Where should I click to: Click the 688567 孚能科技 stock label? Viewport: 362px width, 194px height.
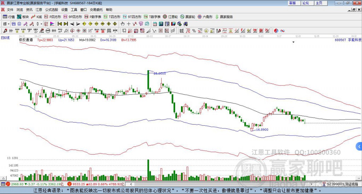348,40
